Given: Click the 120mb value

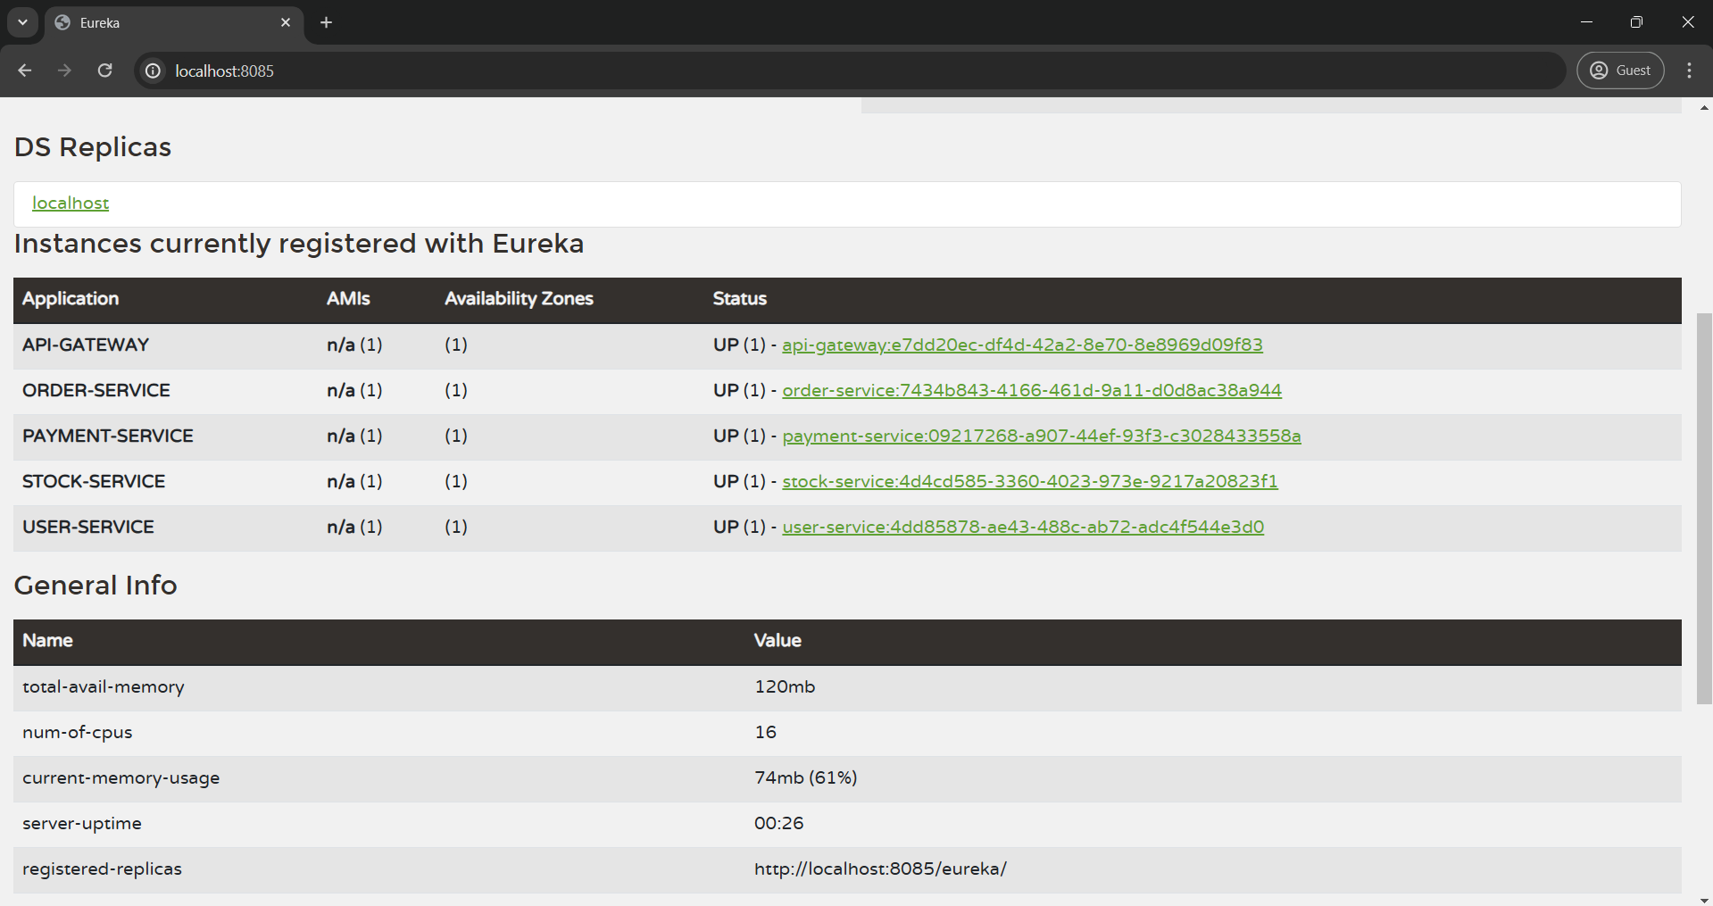Looking at the screenshot, I should click(785, 686).
